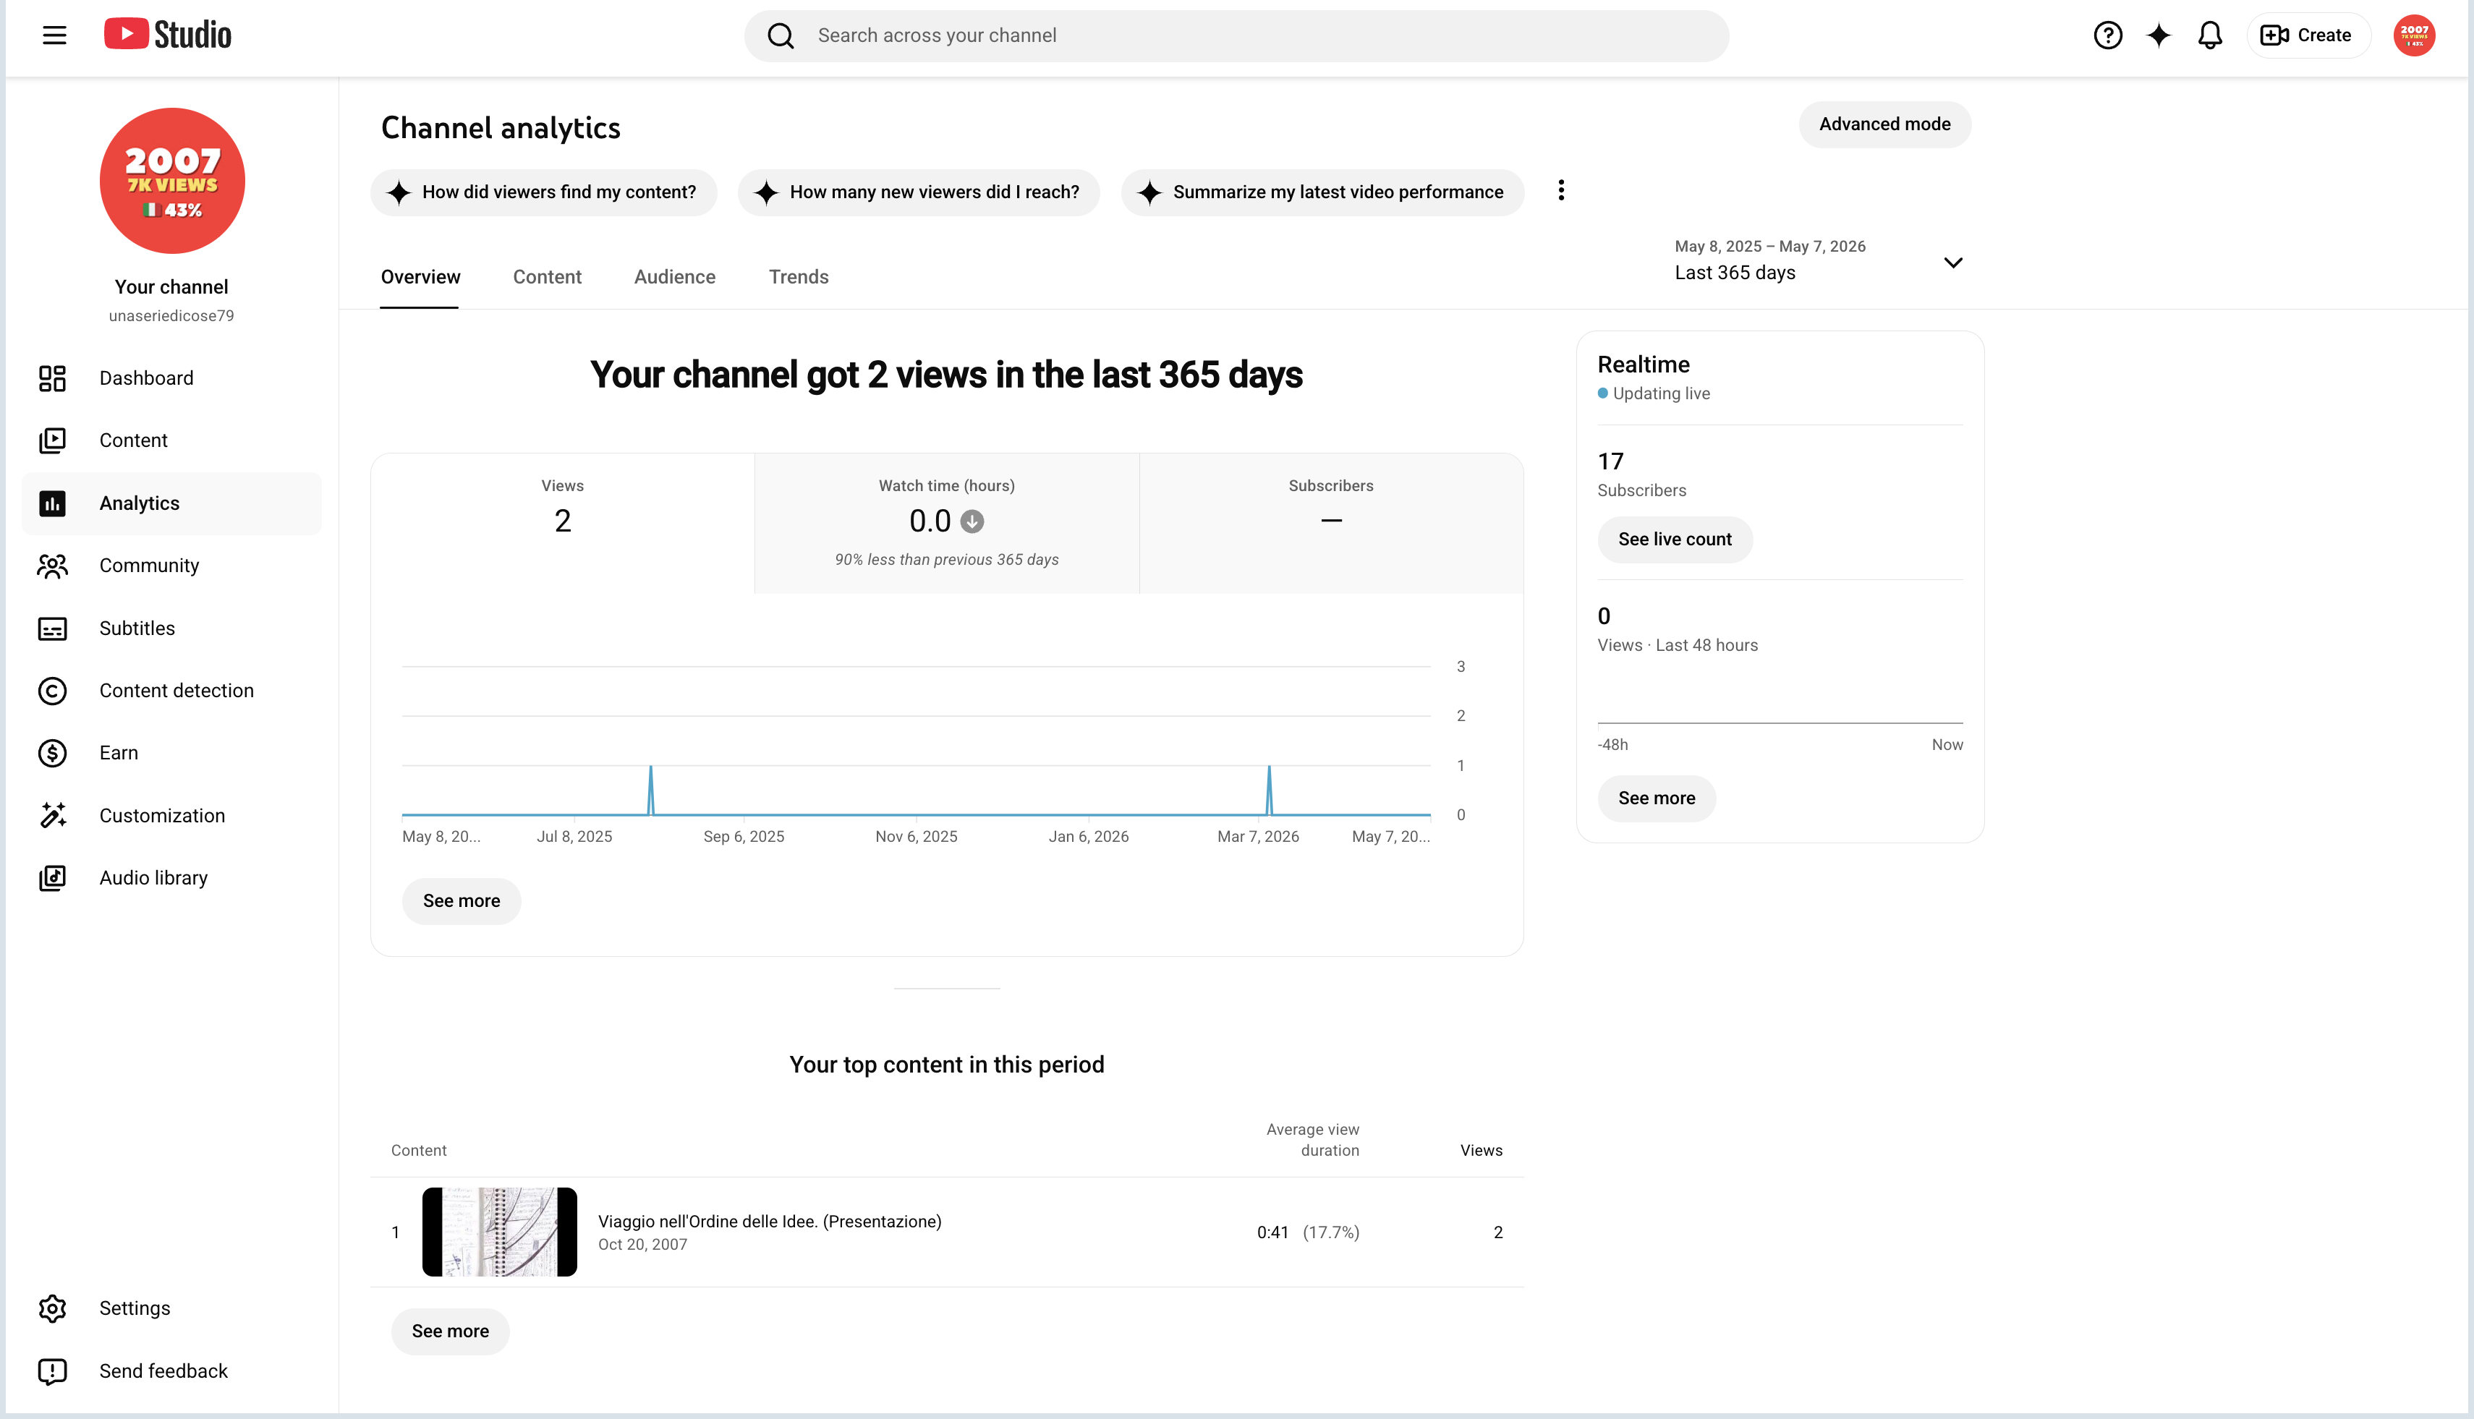Open the notifications bell
The height and width of the screenshot is (1419, 2474).
(x=2210, y=35)
